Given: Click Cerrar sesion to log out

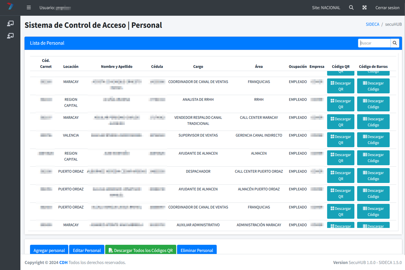Looking at the screenshot, I should point(387,7).
